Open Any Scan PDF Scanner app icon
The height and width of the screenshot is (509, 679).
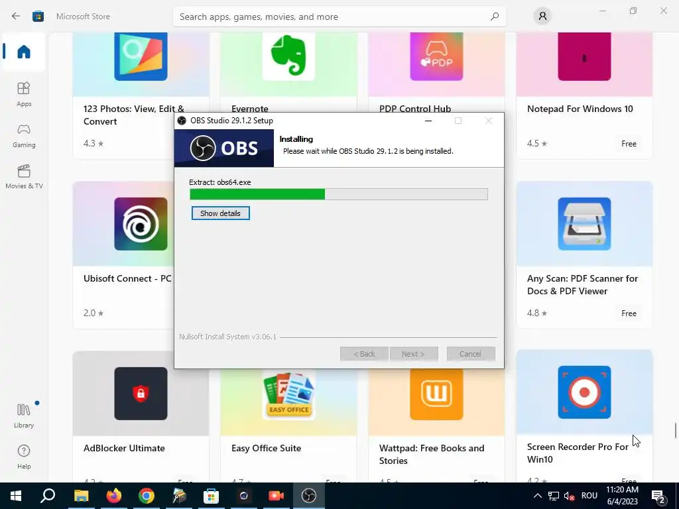click(x=584, y=224)
